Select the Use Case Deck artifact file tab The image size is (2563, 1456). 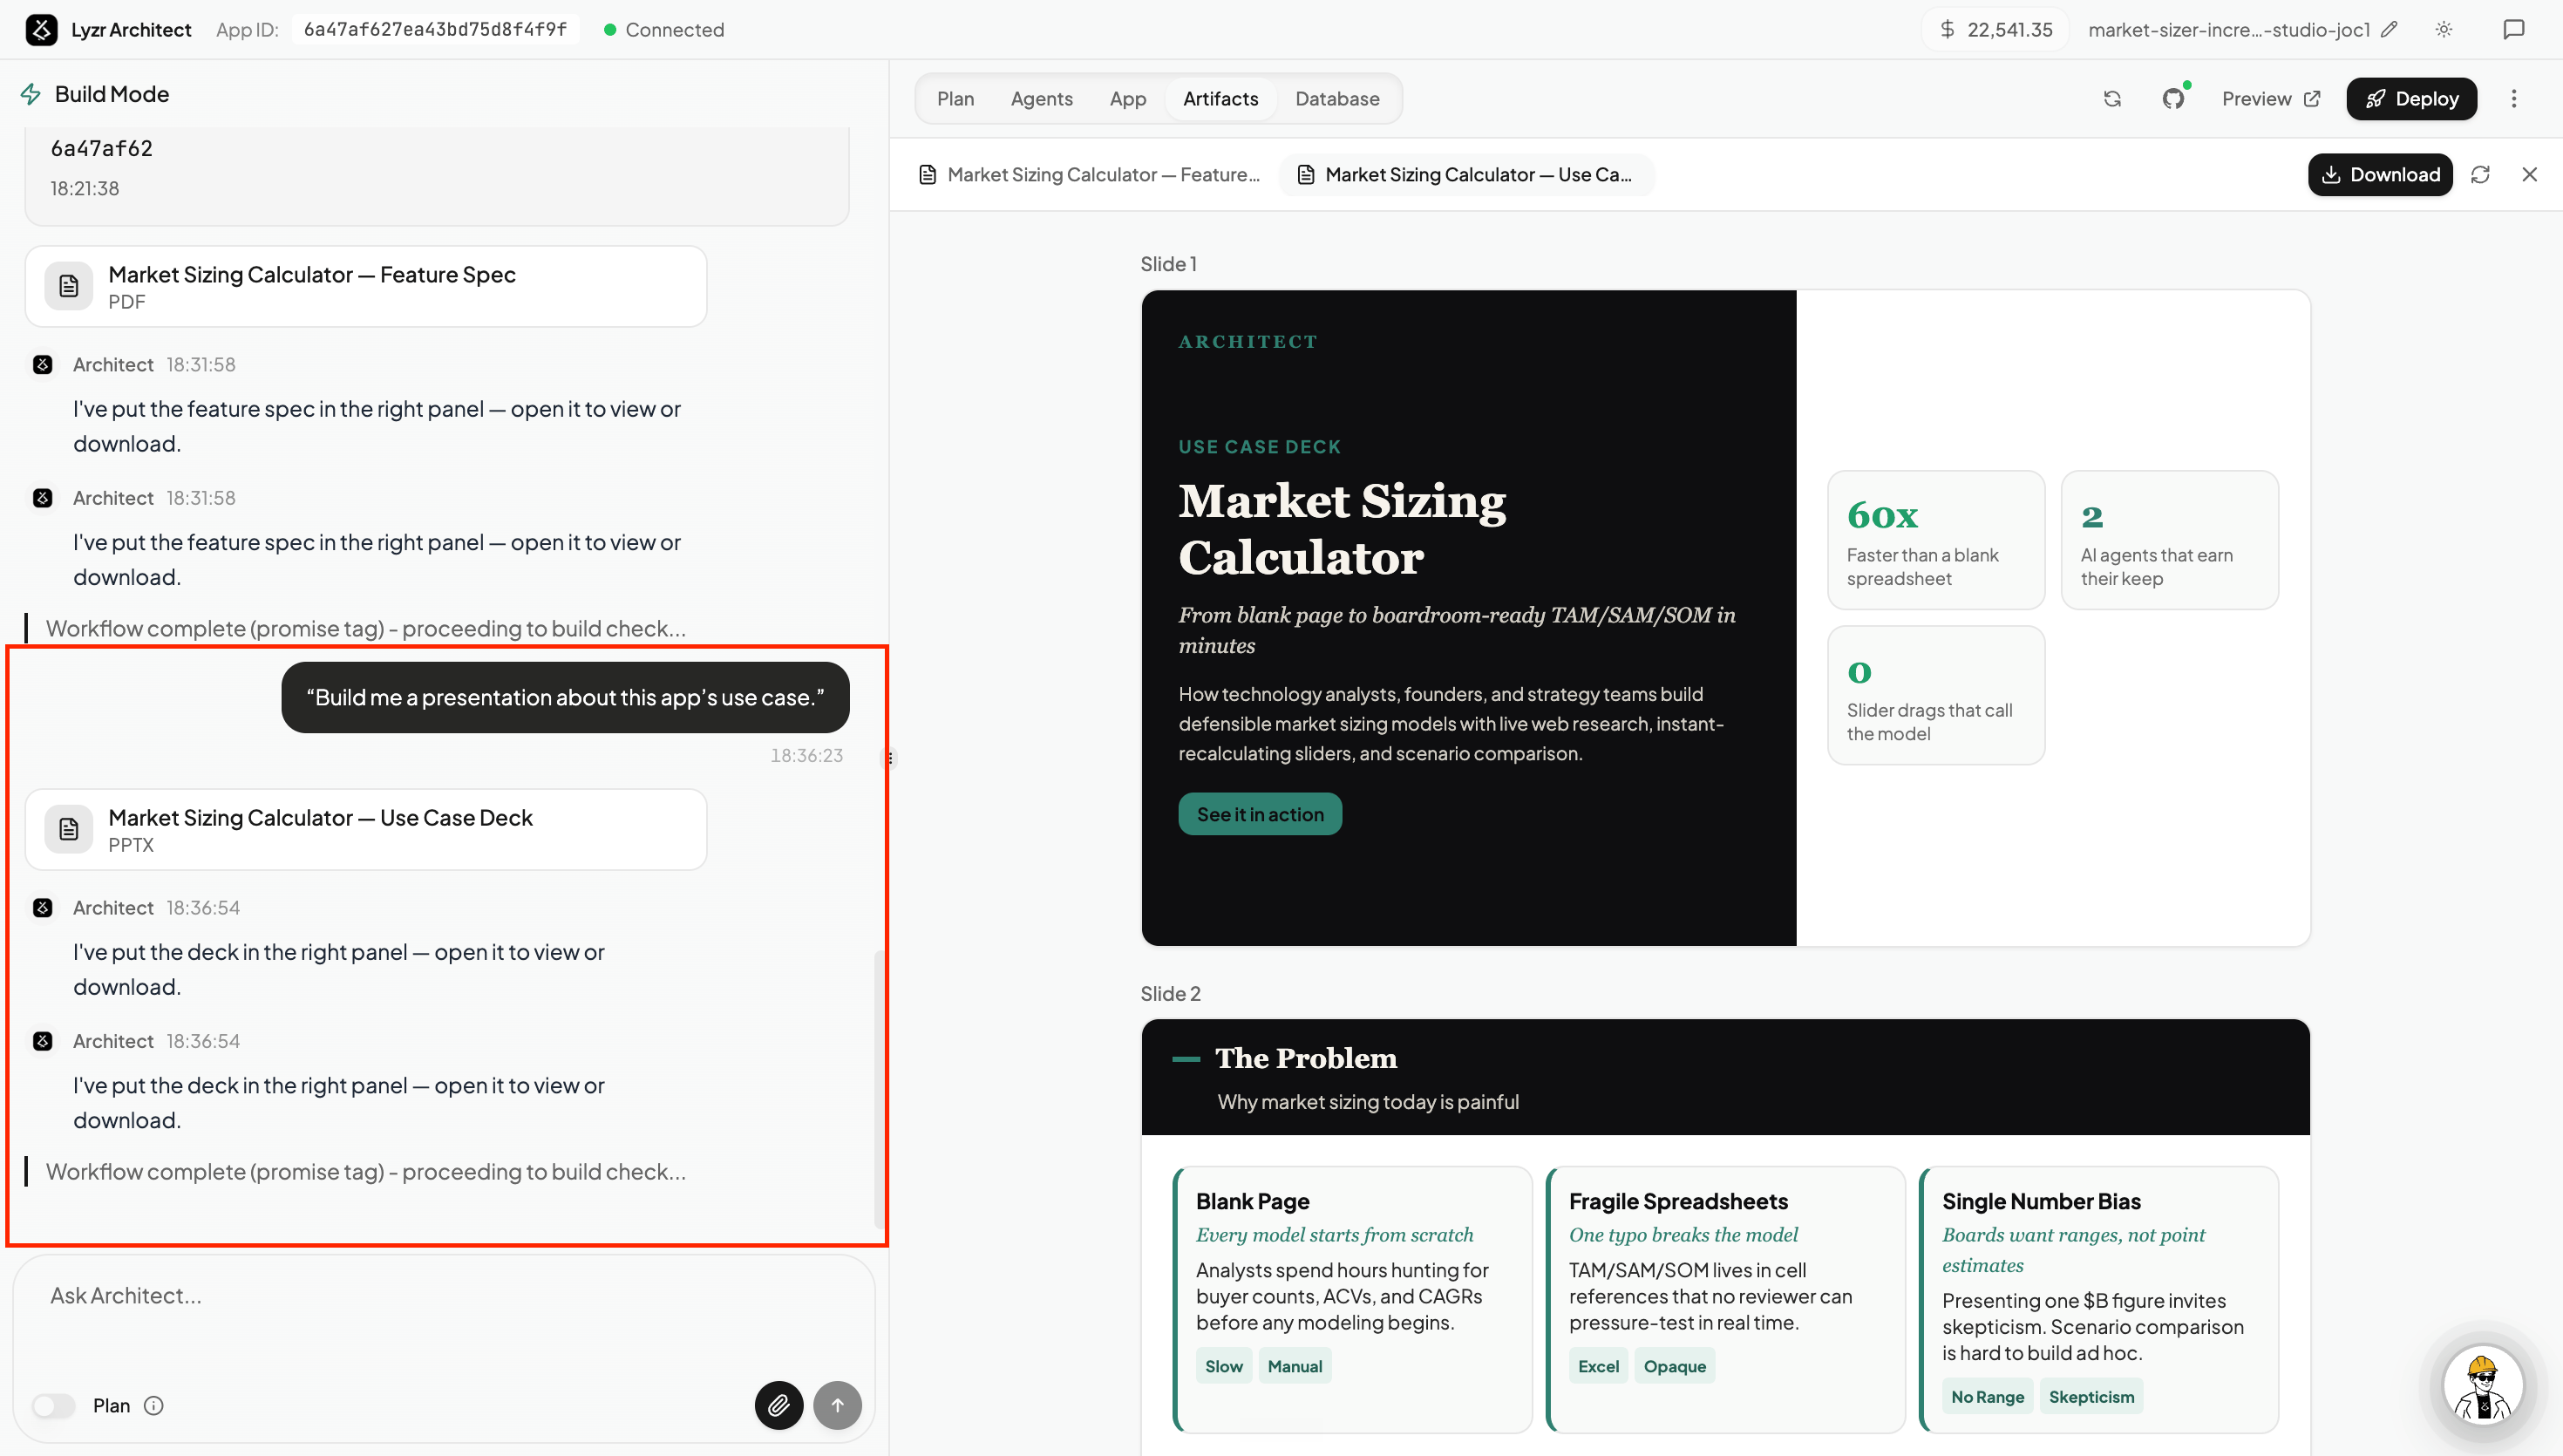pos(1467,175)
